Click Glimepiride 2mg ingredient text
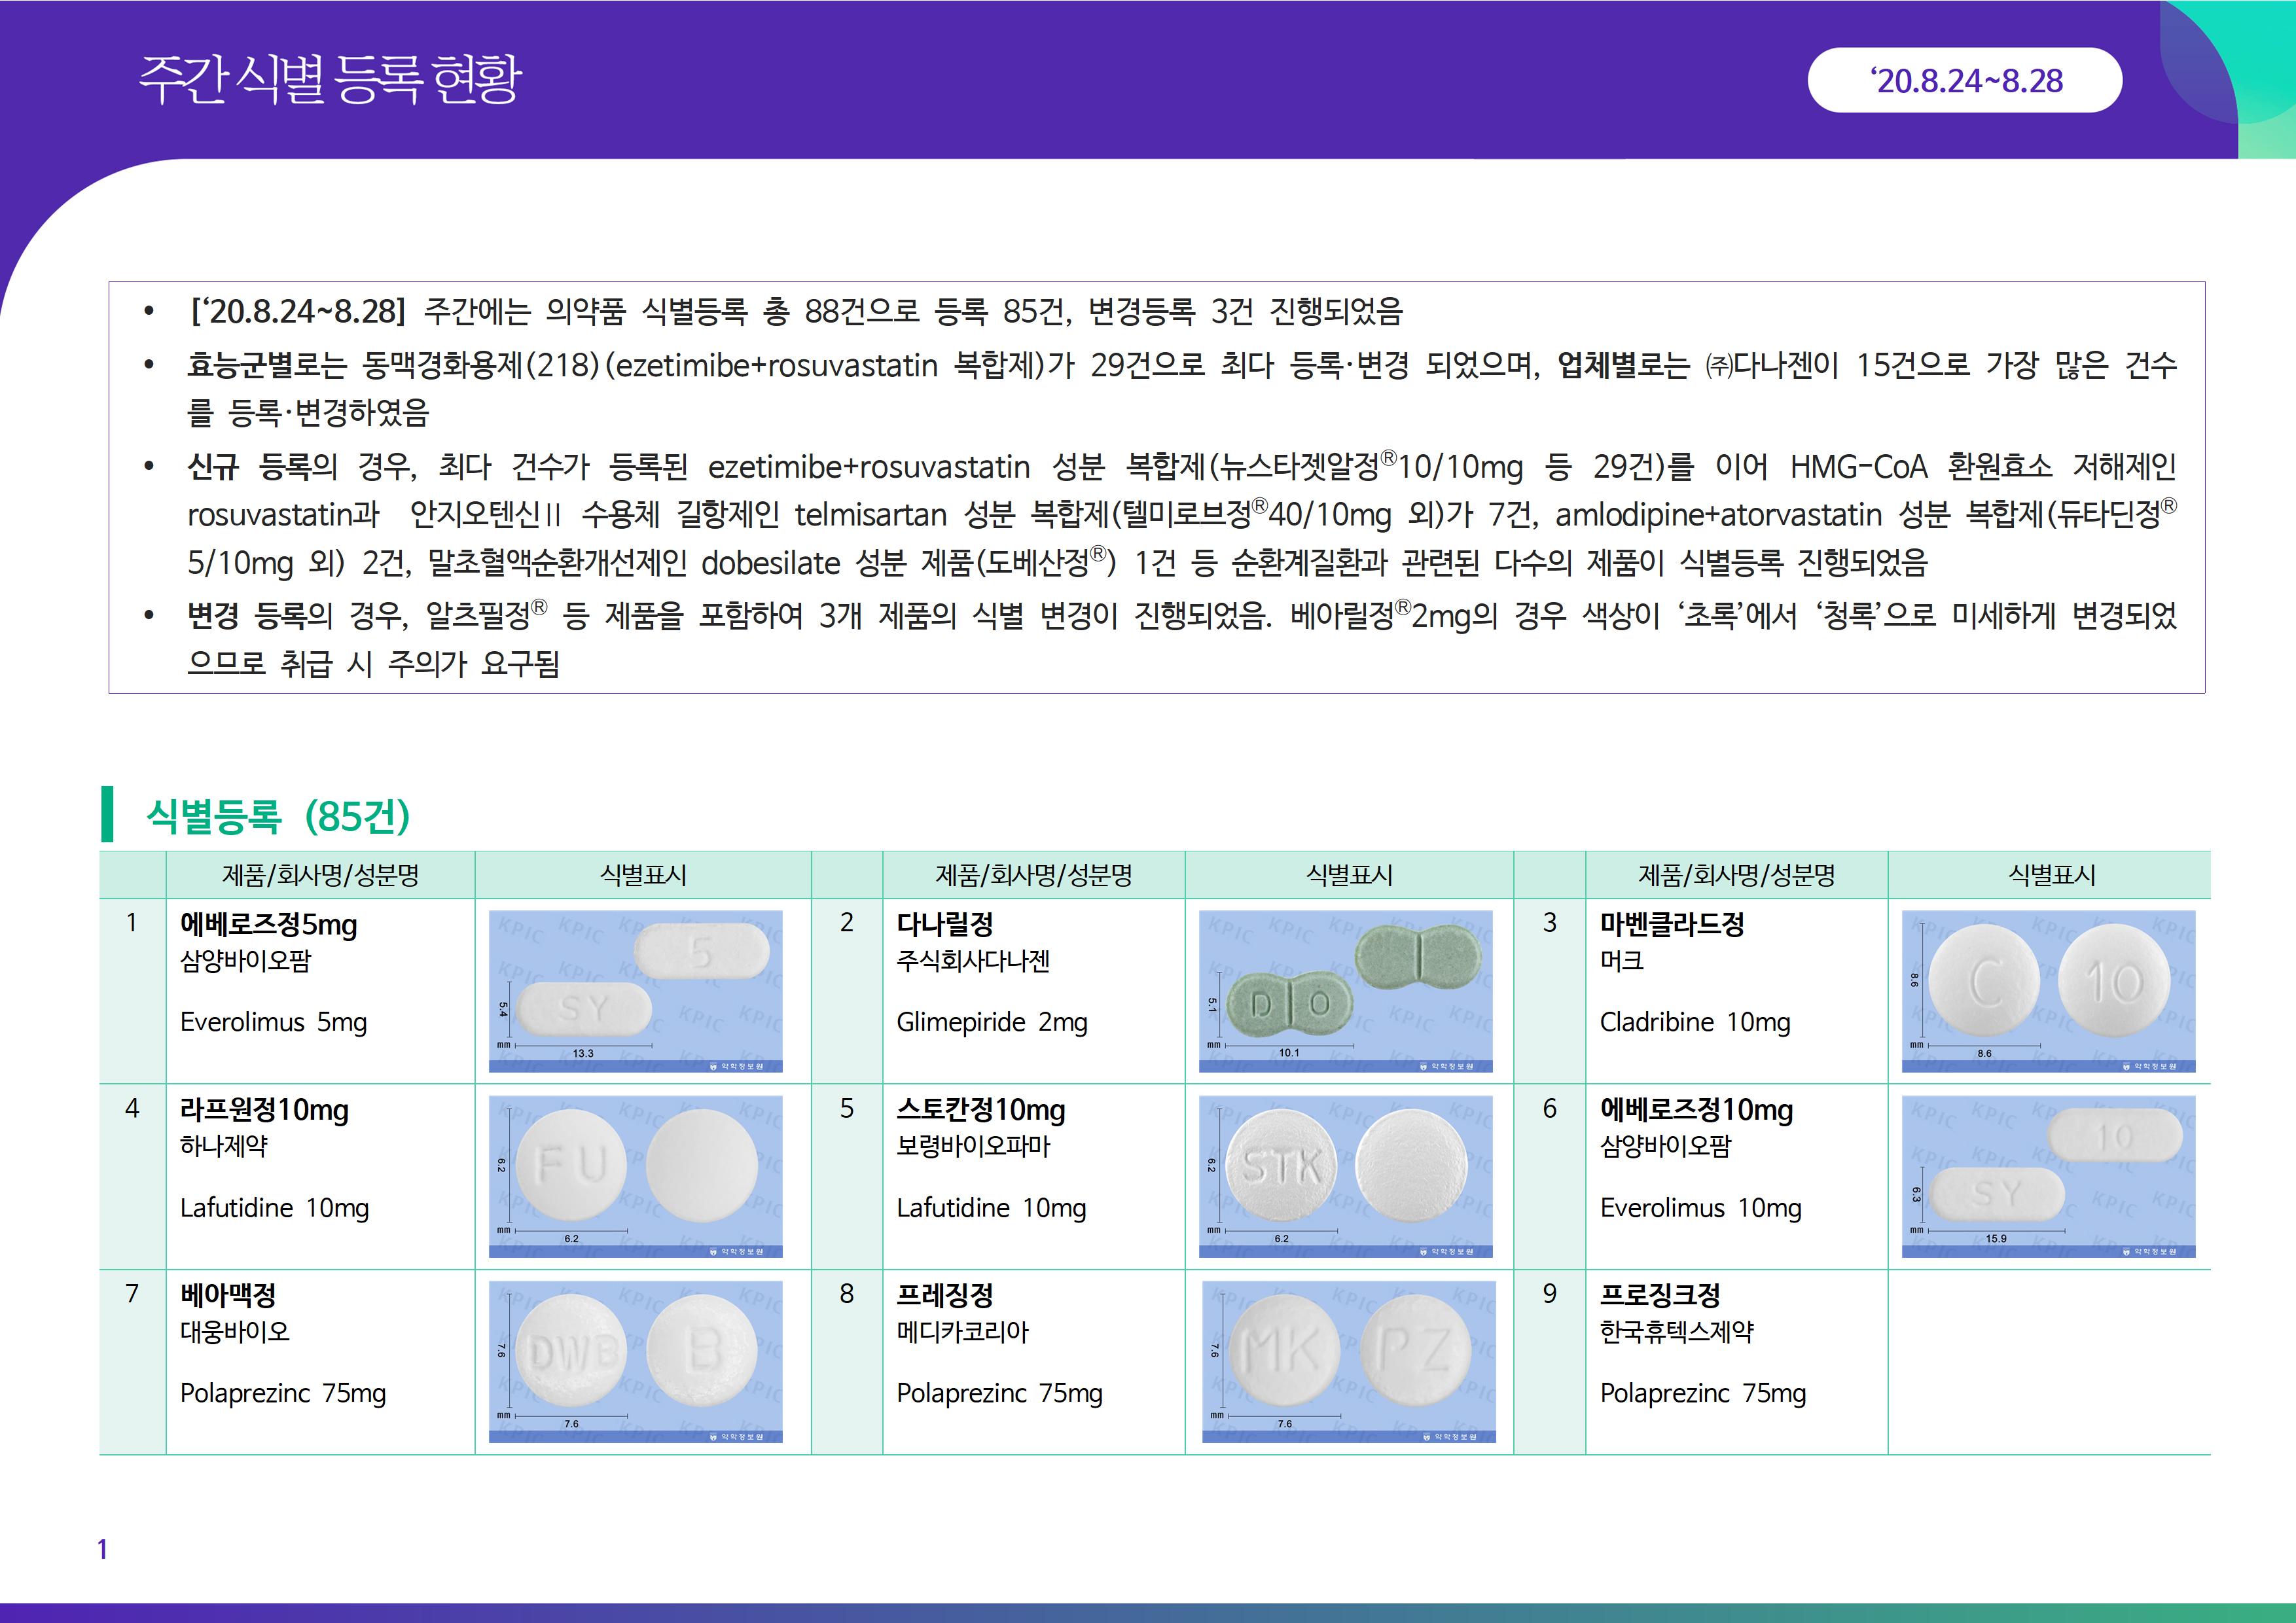Screen dimensions: 2296x1623 [991, 1022]
